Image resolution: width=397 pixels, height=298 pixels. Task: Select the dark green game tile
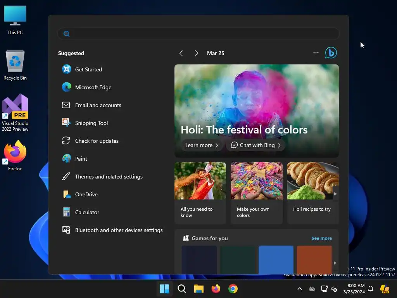pyautogui.click(x=238, y=260)
